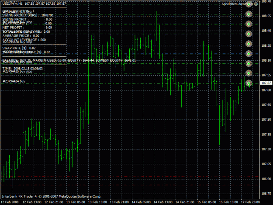Select order marker on #23794425 buy stop line
Viewport: 273px width, 205px height.
249,73
